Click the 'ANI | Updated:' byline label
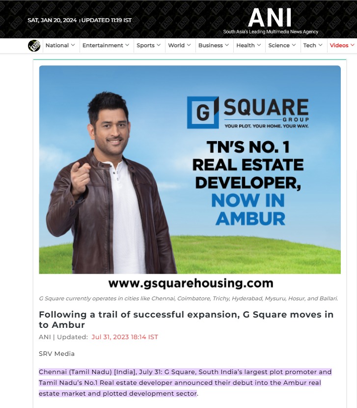Viewport: 357px width, 408px height. [x=63, y=337]
